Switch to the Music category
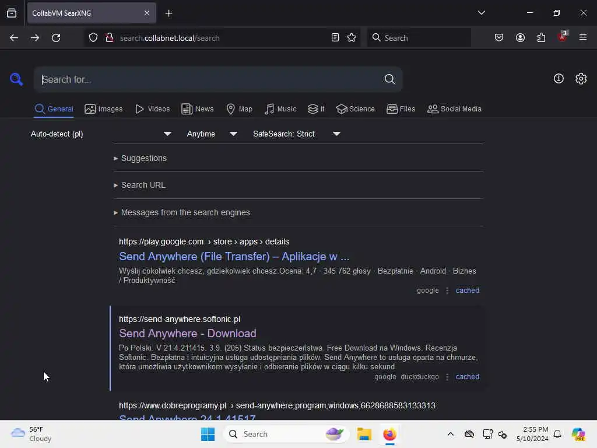This screenshot has height=448, width=597. click(x=280, y=109)
